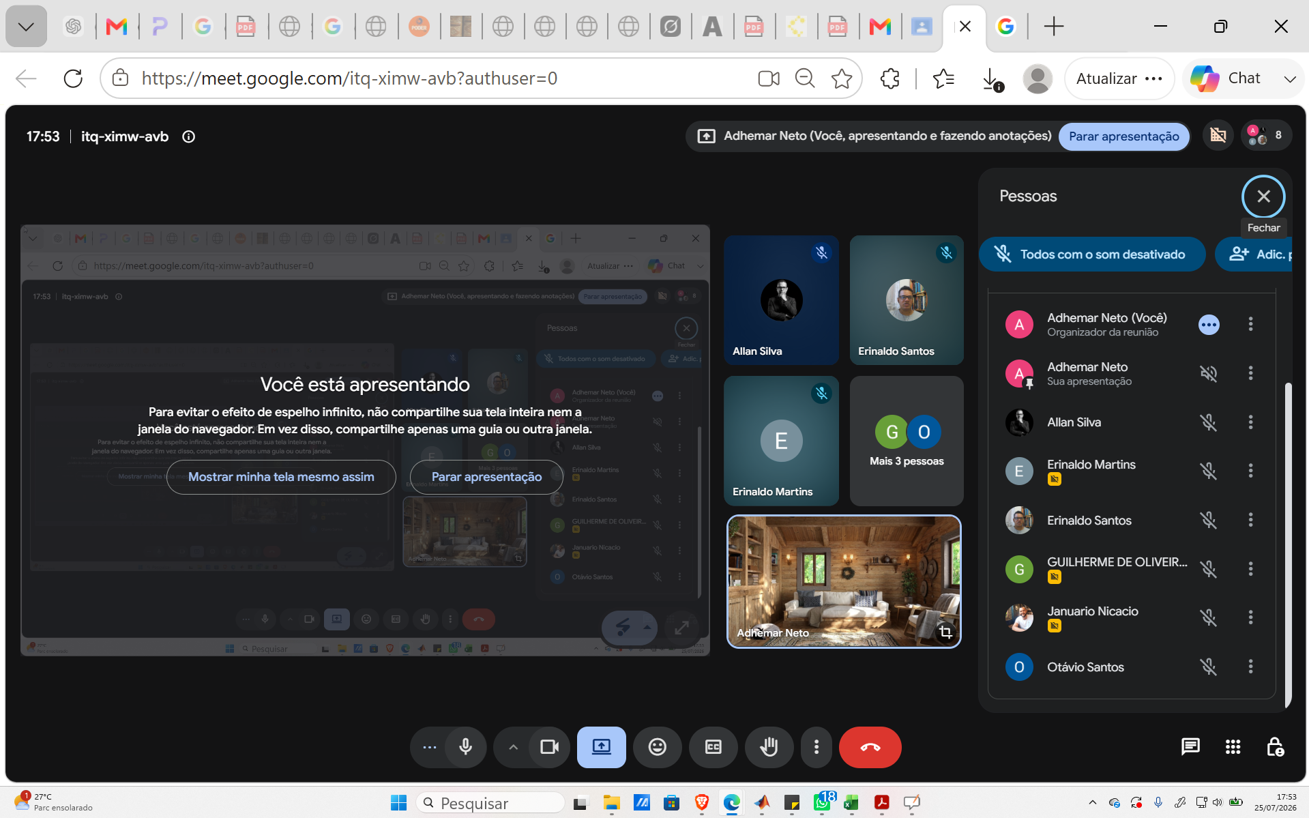1309x818 pixels.
Task: Click the Adic. pessoas add people button
Action: [1254, 254]
